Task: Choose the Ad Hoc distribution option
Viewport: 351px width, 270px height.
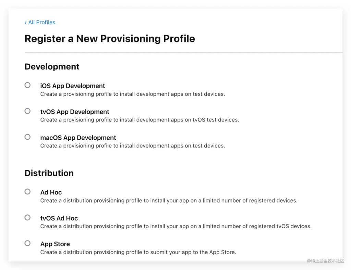Action: click(x=27, y=191)
